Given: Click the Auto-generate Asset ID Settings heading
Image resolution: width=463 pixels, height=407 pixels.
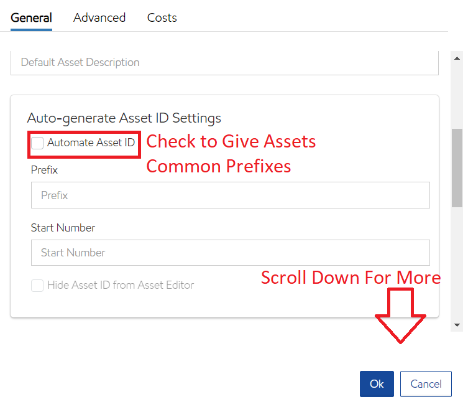Looking at the screenshot, I should (124, 118).
